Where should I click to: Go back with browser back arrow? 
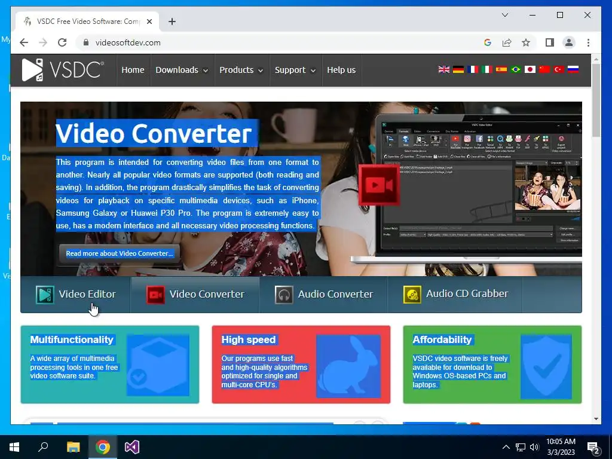(24, 42)
